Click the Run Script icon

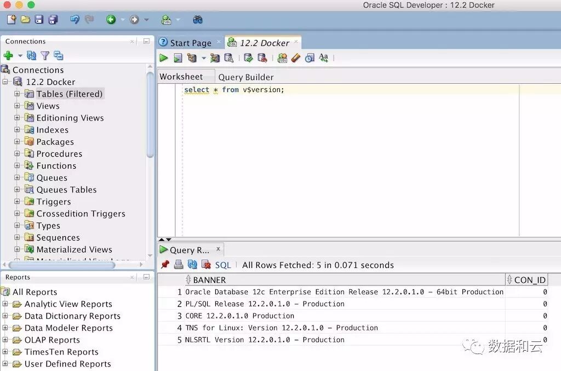(x=178, y=58)
